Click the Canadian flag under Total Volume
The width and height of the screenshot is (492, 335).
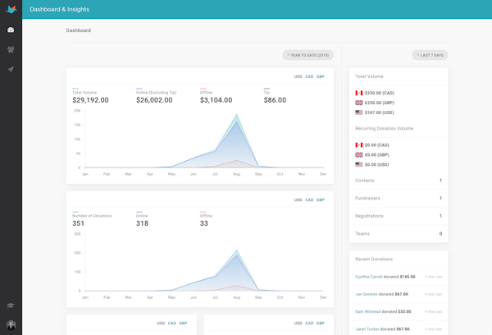pos(358,93)
